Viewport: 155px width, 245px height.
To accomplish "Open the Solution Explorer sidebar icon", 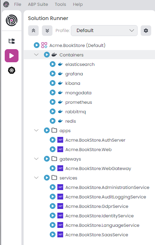I will (x=12, y=41).
